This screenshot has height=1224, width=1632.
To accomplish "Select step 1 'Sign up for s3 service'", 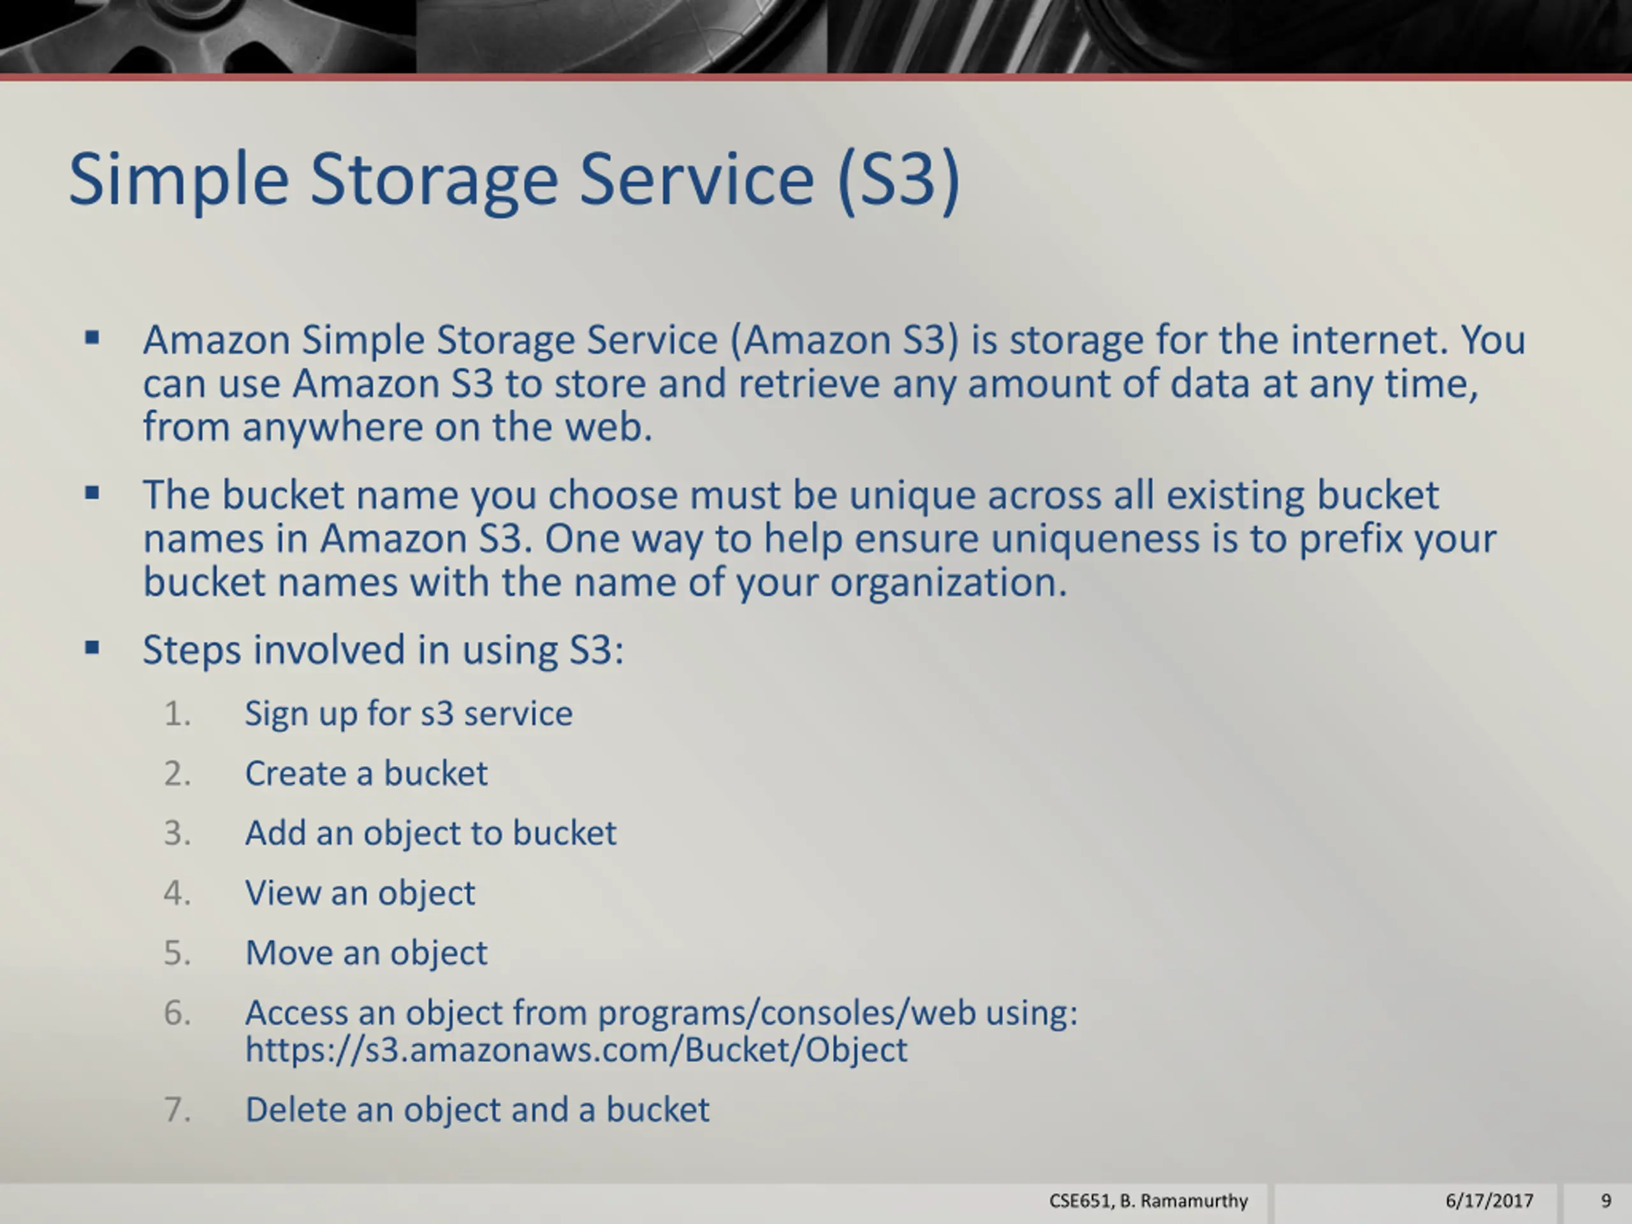I will point(409,714).
